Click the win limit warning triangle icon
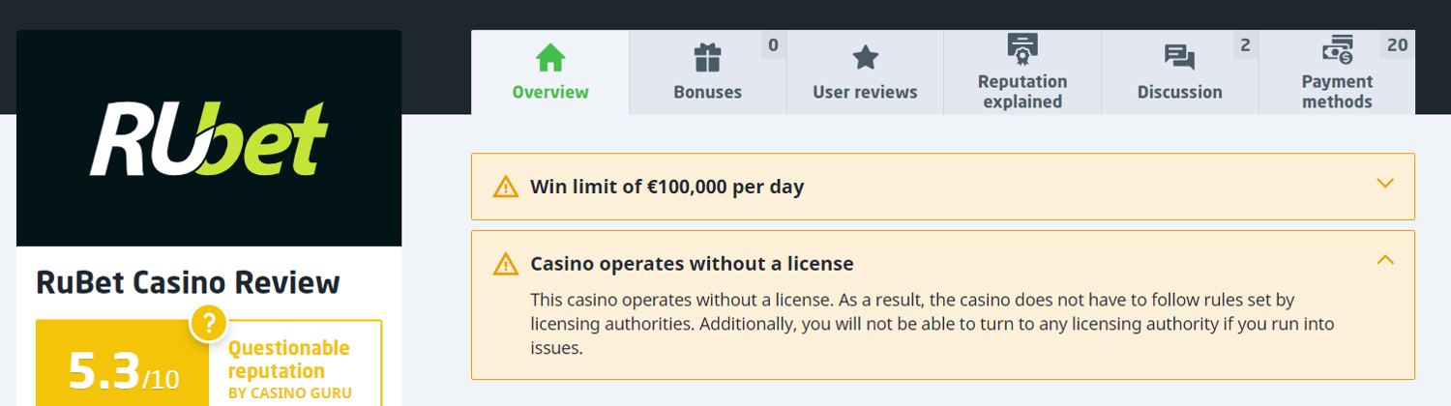The width and height of the screenshot is (1451, 406). pos(506,187)
